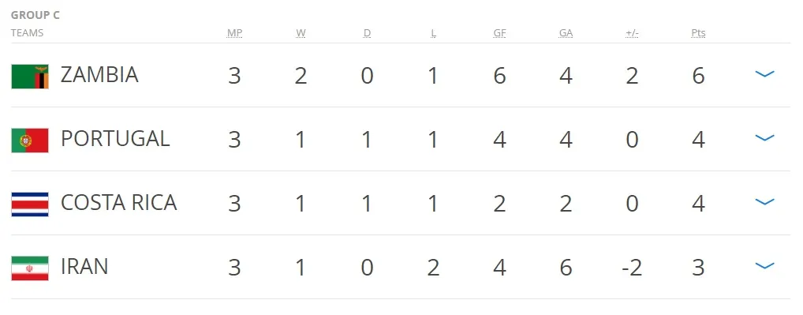This screenshot has width=803, height=315.
Task: Click the Iran flag icon
Action: click(30, 268)
